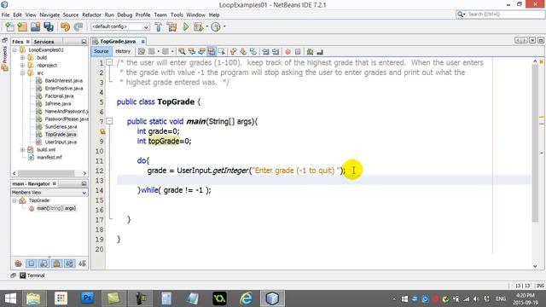Click Toggle Bookmark icon

tap(253, 51)
